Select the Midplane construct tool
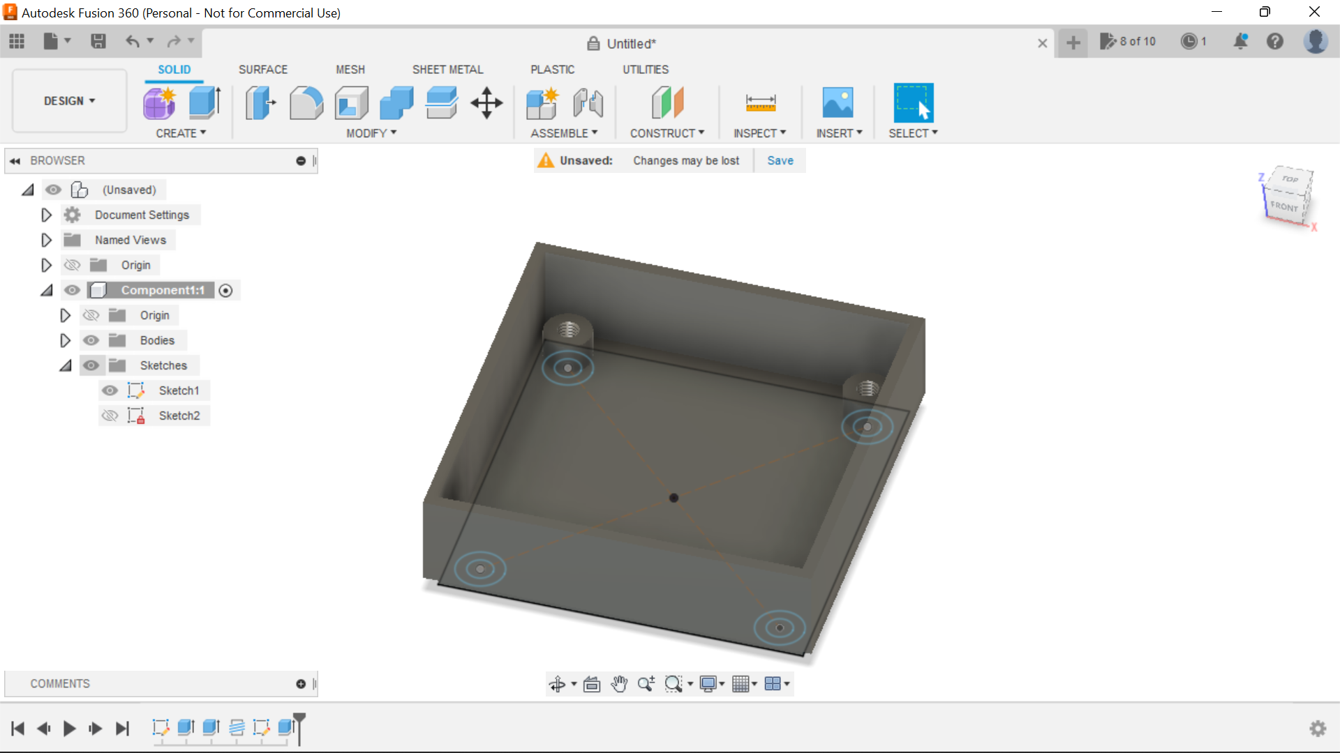1340x753 pixels. (667, 103)
